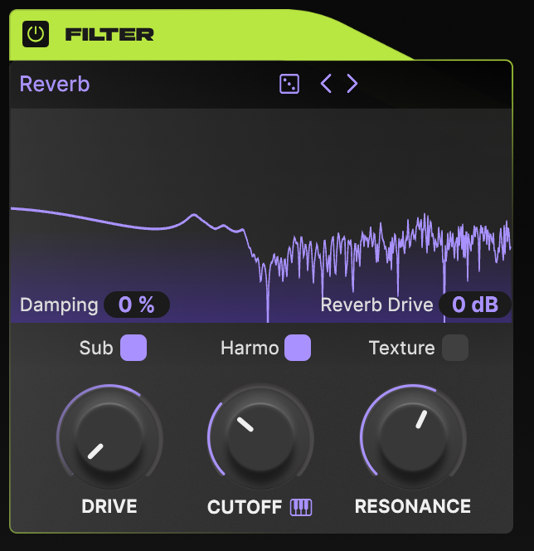
Task: Click the RESONANCE label text
Action: coord(413,506)
